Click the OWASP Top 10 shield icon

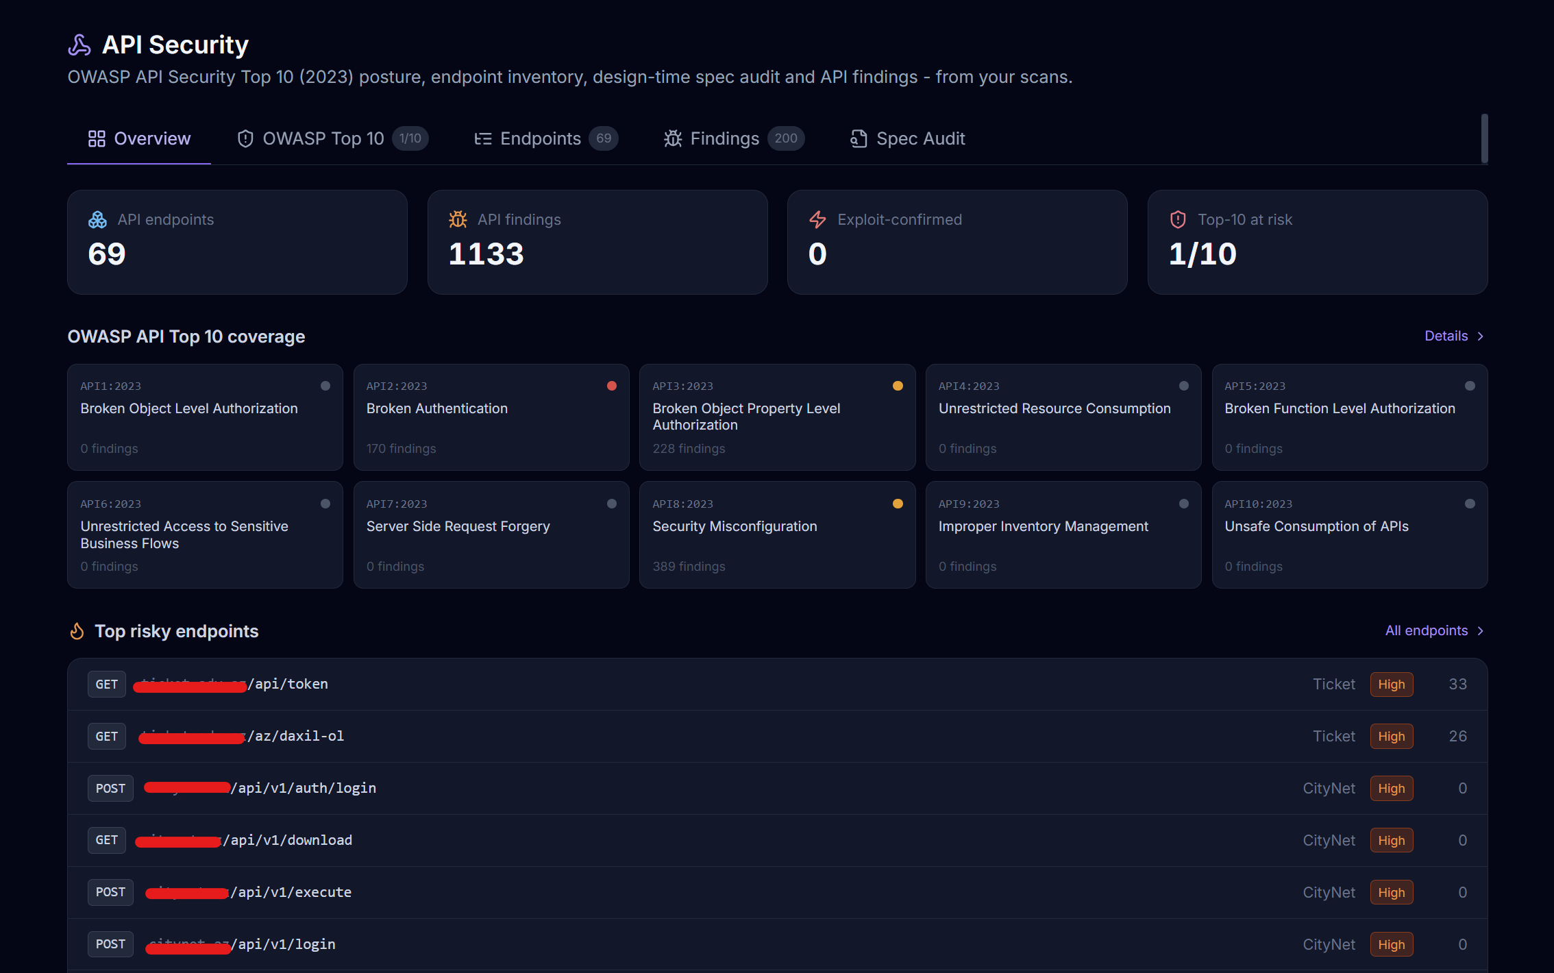click(x=245, y=138)
